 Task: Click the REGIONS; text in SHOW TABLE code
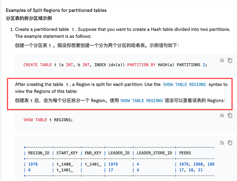[63, 120]
